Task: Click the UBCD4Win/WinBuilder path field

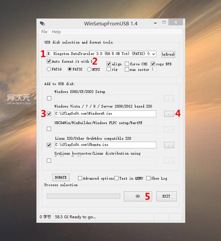Action: [x=105, y=129]
